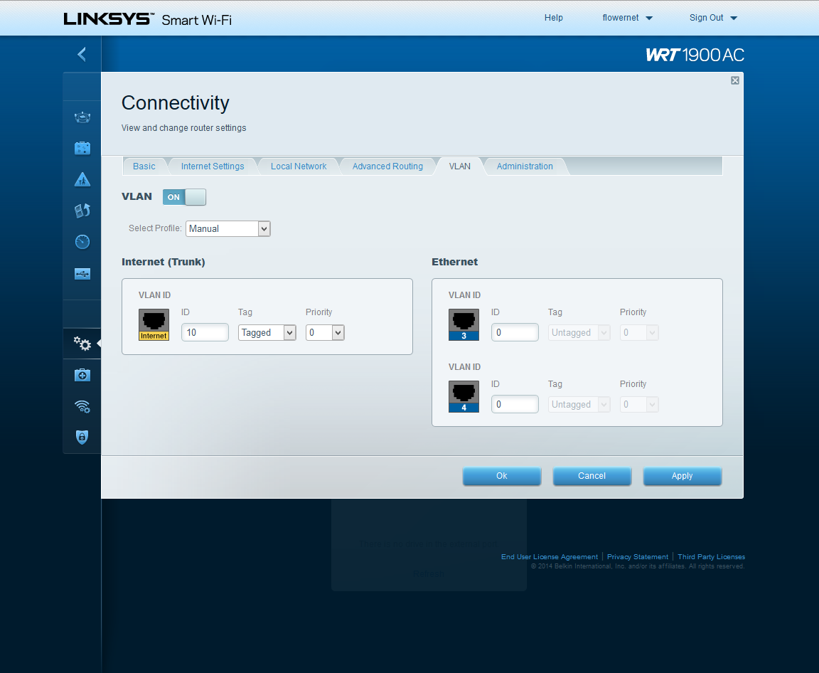Open Parental Controls warning triangle icon
This screenshot has width=819, height=673.
pyautogui.click(x=82, y=179)
